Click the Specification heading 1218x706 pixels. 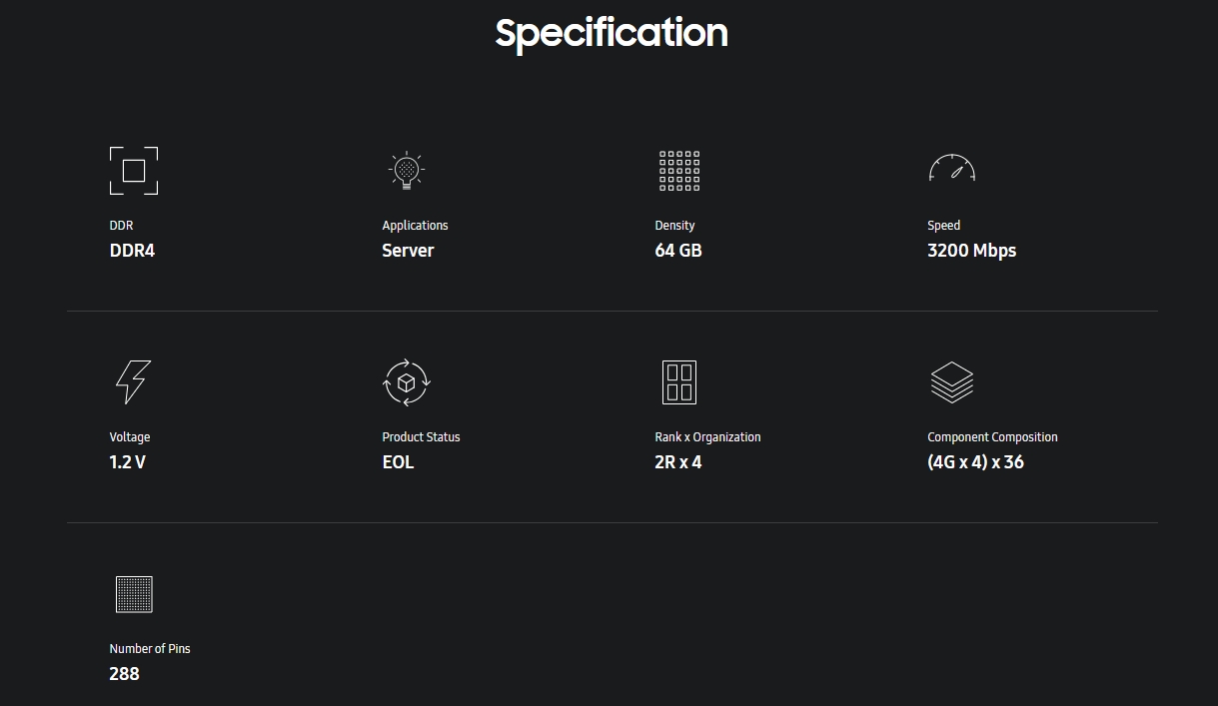(611, 32)
